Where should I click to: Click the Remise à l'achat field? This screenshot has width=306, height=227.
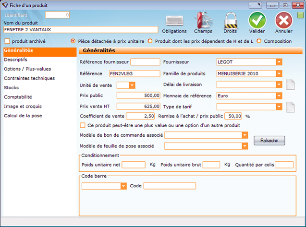click(233, 116)
